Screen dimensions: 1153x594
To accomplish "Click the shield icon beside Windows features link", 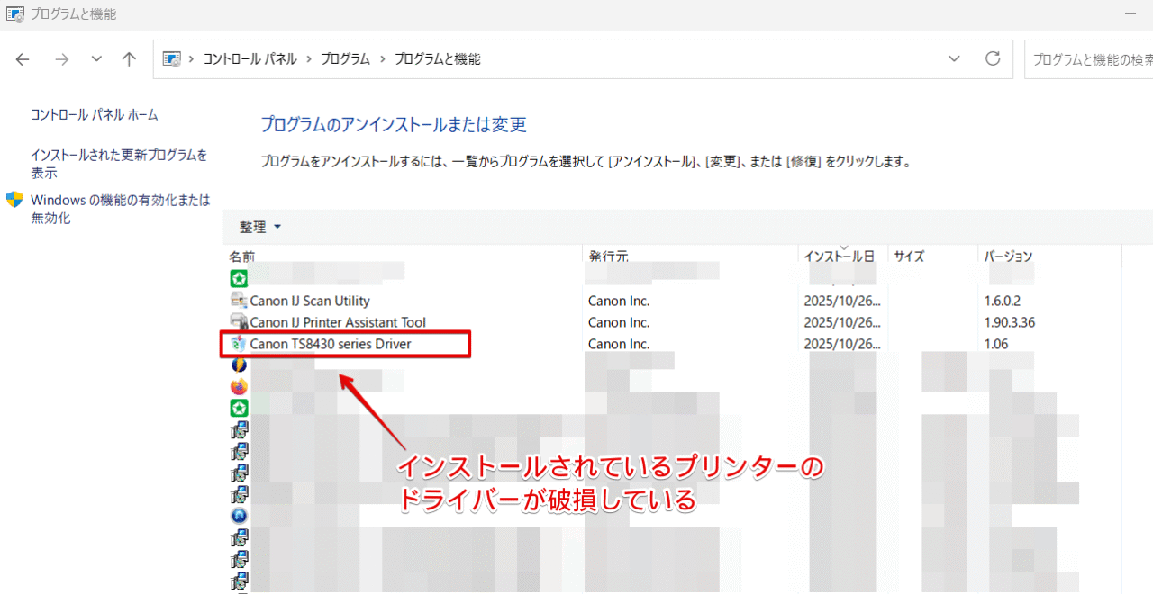I will (x=13, y=200).
